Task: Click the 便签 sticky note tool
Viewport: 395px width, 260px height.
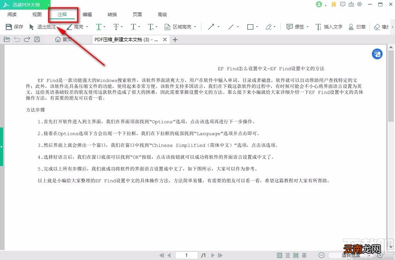Action: coord(295,27)
